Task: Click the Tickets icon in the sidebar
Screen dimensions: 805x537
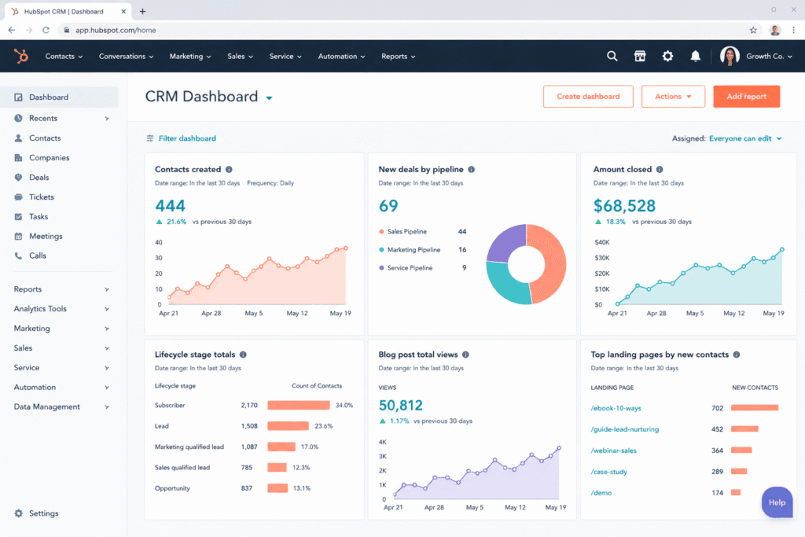Action: coord(19,197)
